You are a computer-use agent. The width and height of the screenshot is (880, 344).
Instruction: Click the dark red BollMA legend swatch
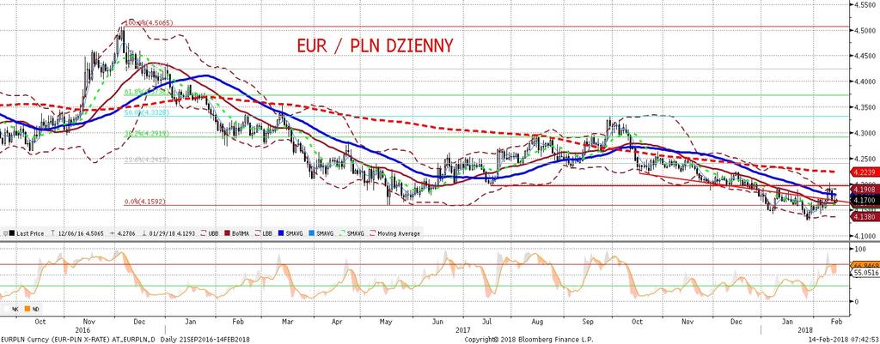[227, 233]
